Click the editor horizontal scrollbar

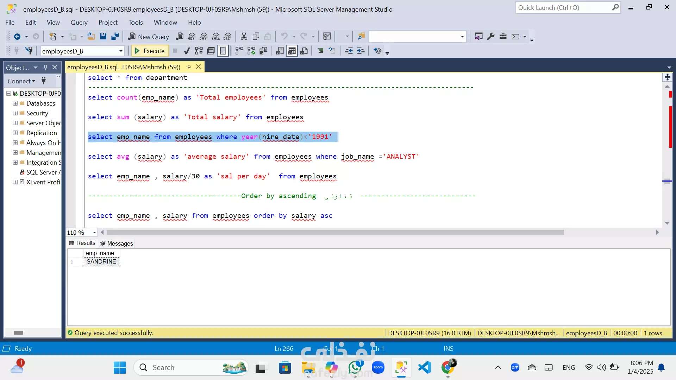coord(334,233)
